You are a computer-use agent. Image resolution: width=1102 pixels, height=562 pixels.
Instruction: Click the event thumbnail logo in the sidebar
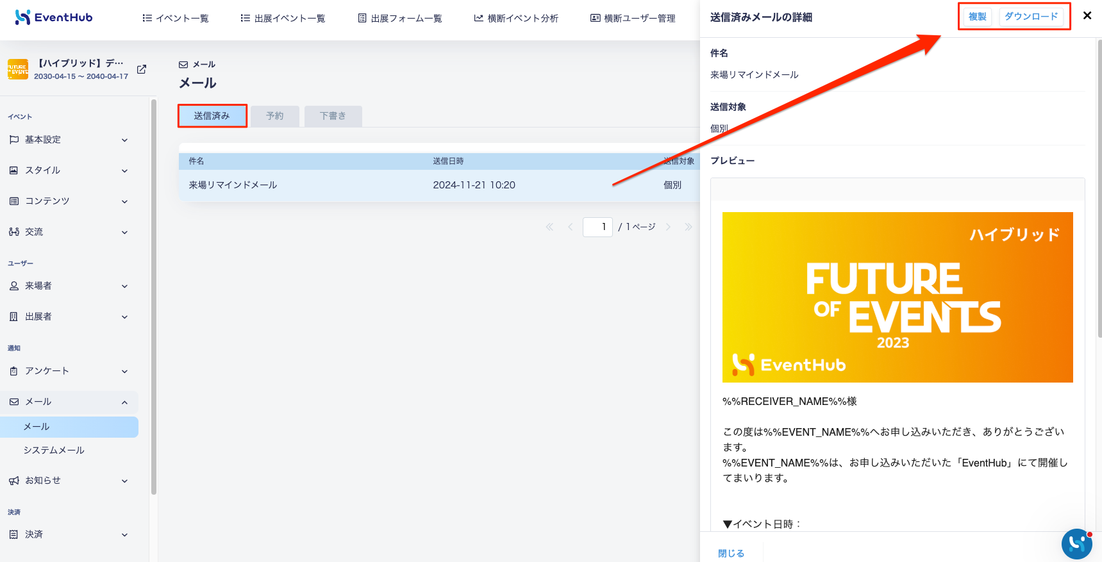(18, 69)
